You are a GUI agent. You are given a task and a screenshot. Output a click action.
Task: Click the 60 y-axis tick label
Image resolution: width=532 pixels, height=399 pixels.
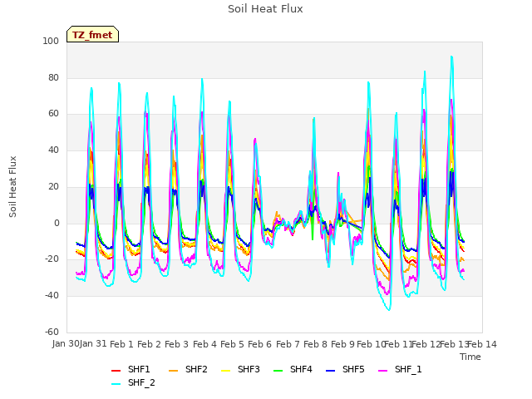coord(53,114)
